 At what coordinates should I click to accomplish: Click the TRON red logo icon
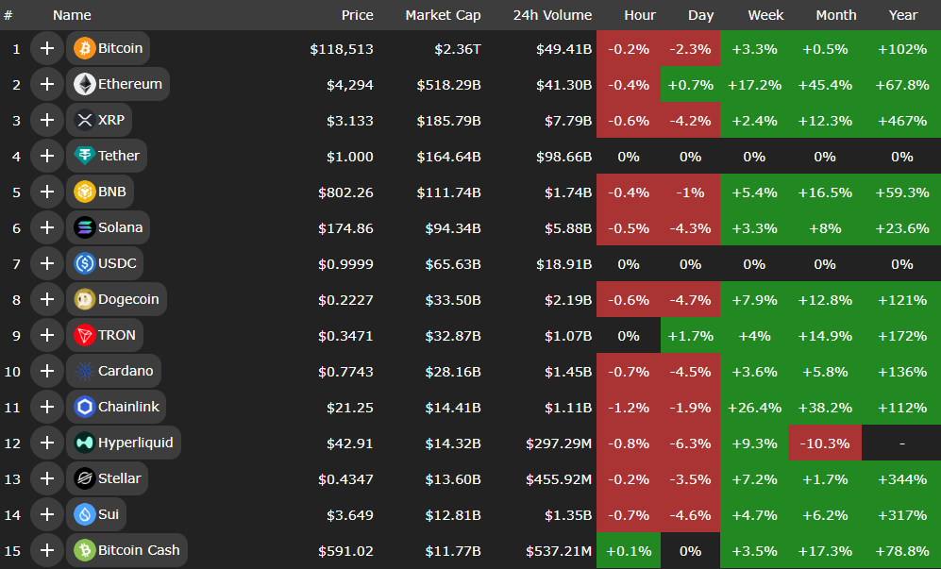84,335
